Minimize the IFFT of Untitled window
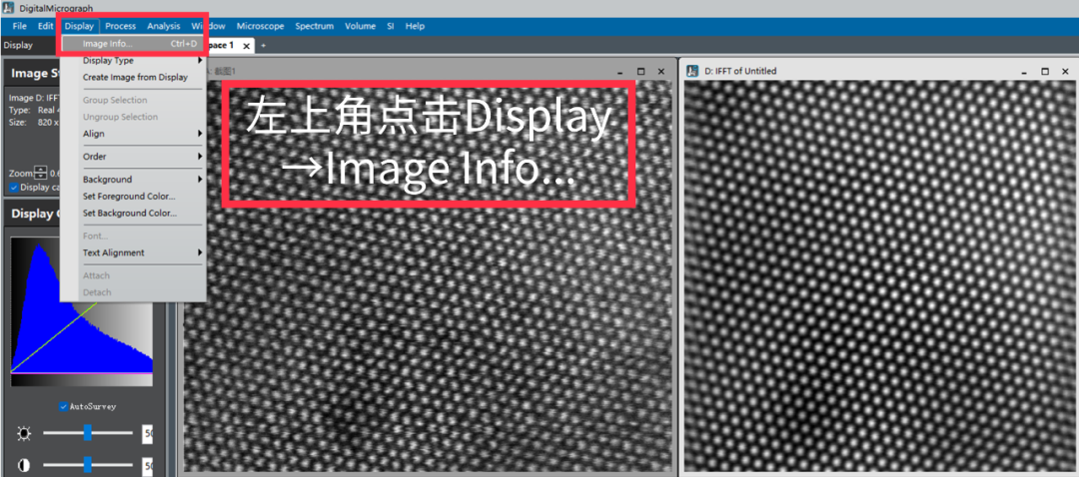This screenshot has height=477, width=1079. click(x=1025, y=72)
